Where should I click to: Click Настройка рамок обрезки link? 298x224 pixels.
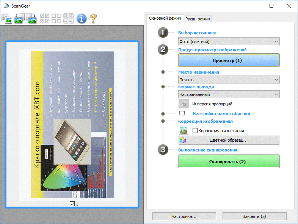tap(221, 114)
